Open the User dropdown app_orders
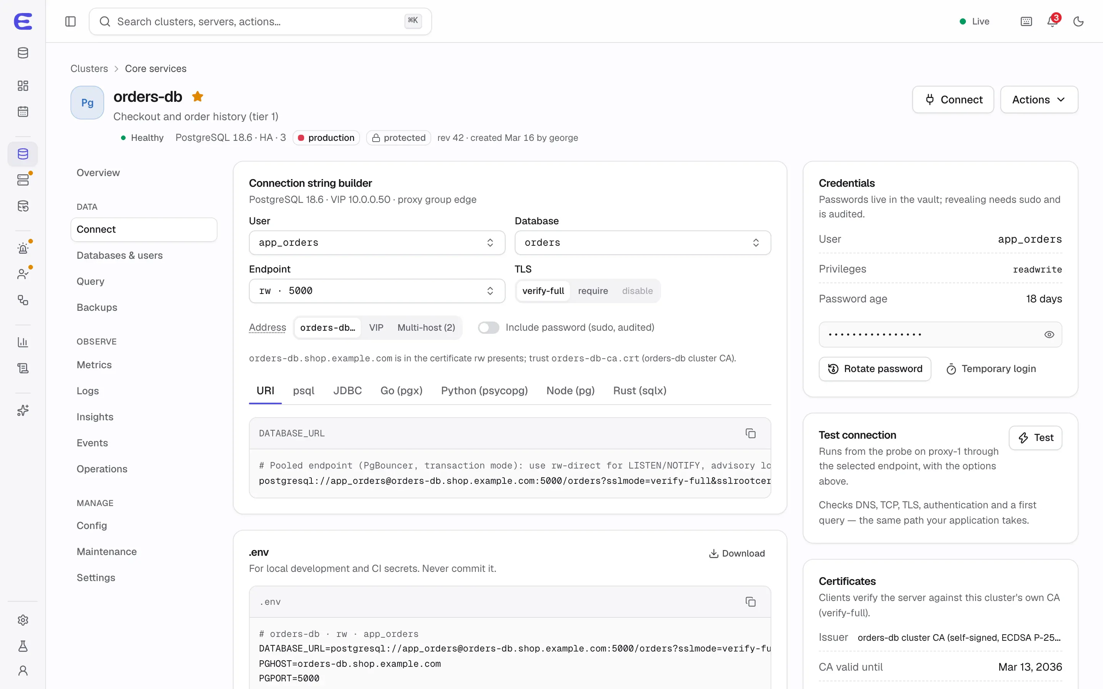Viewport: 1103px width, 689px height. pyautogui.click(x=377, y=242)
